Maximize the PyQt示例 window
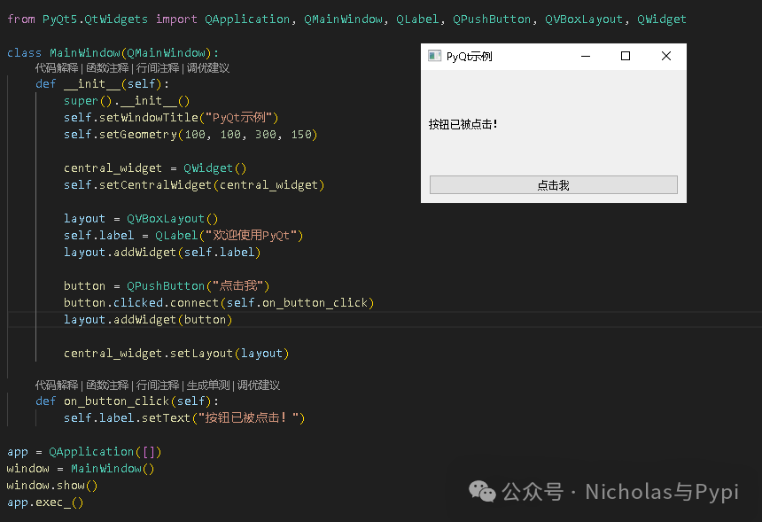 (x=626, y=57)
